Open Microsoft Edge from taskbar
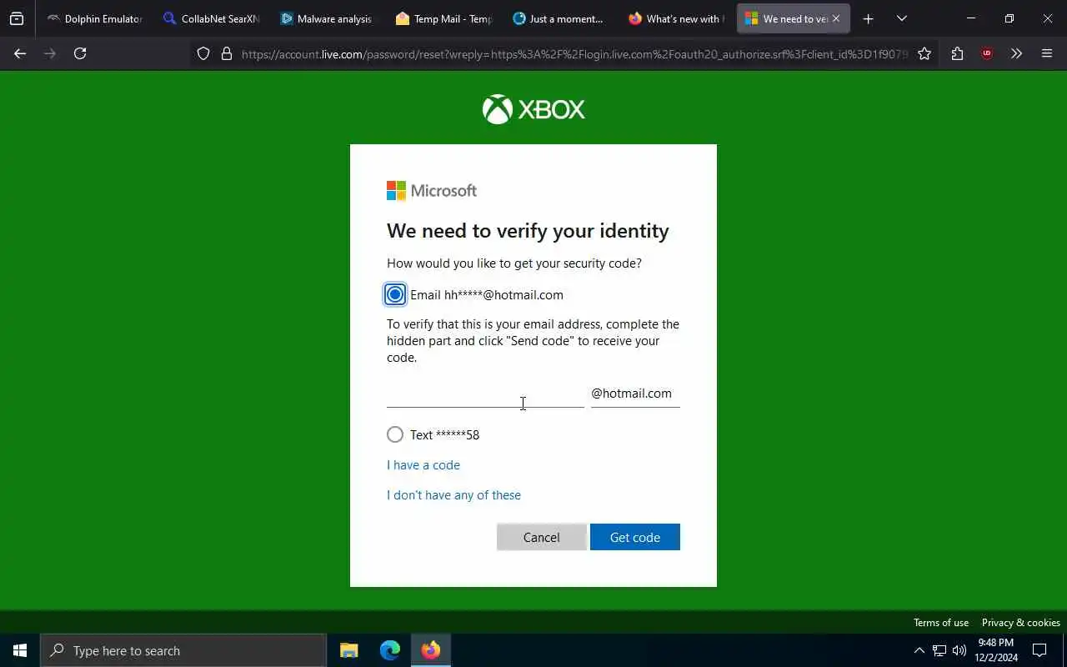The image size is (1067, 667). tap(390, 650)
